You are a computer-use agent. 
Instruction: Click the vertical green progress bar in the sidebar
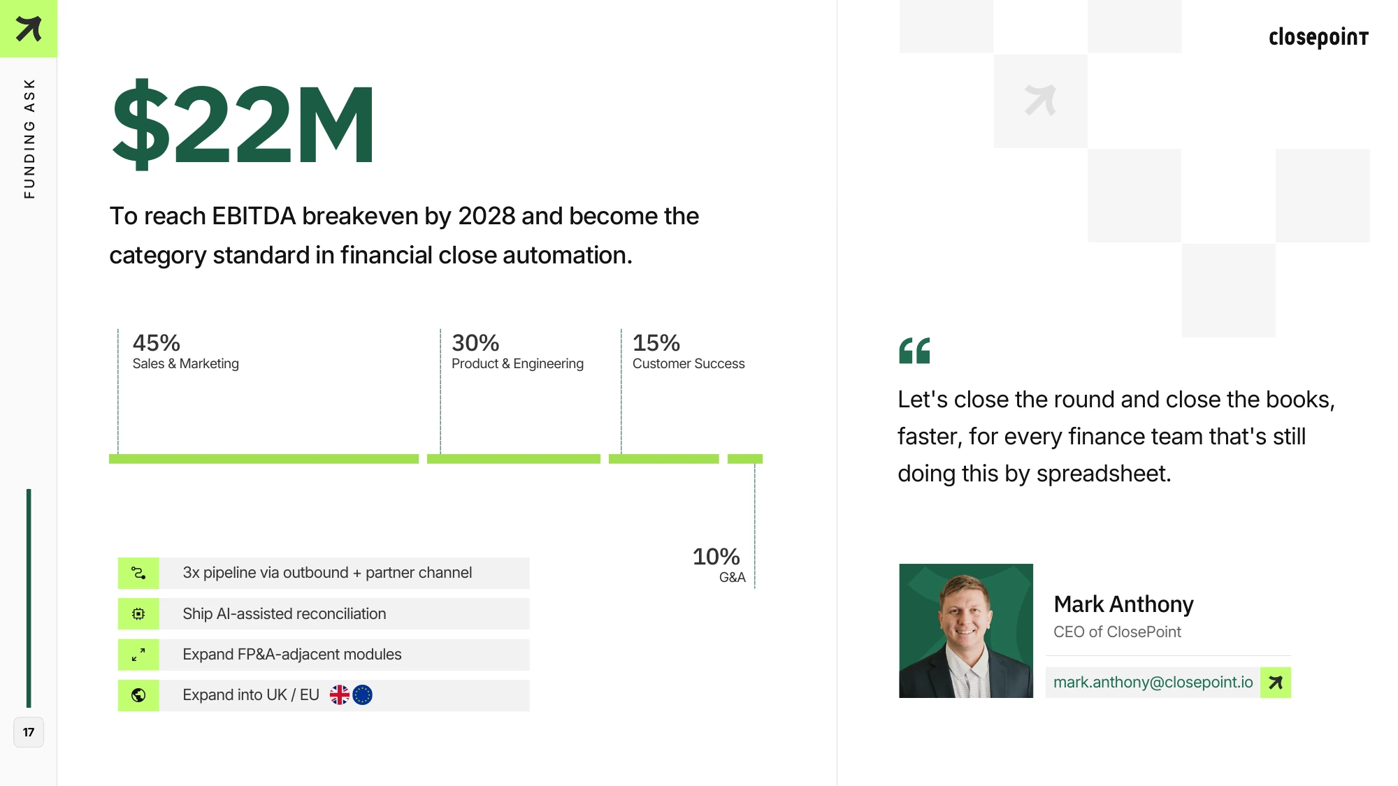click(x=29, y=598)
